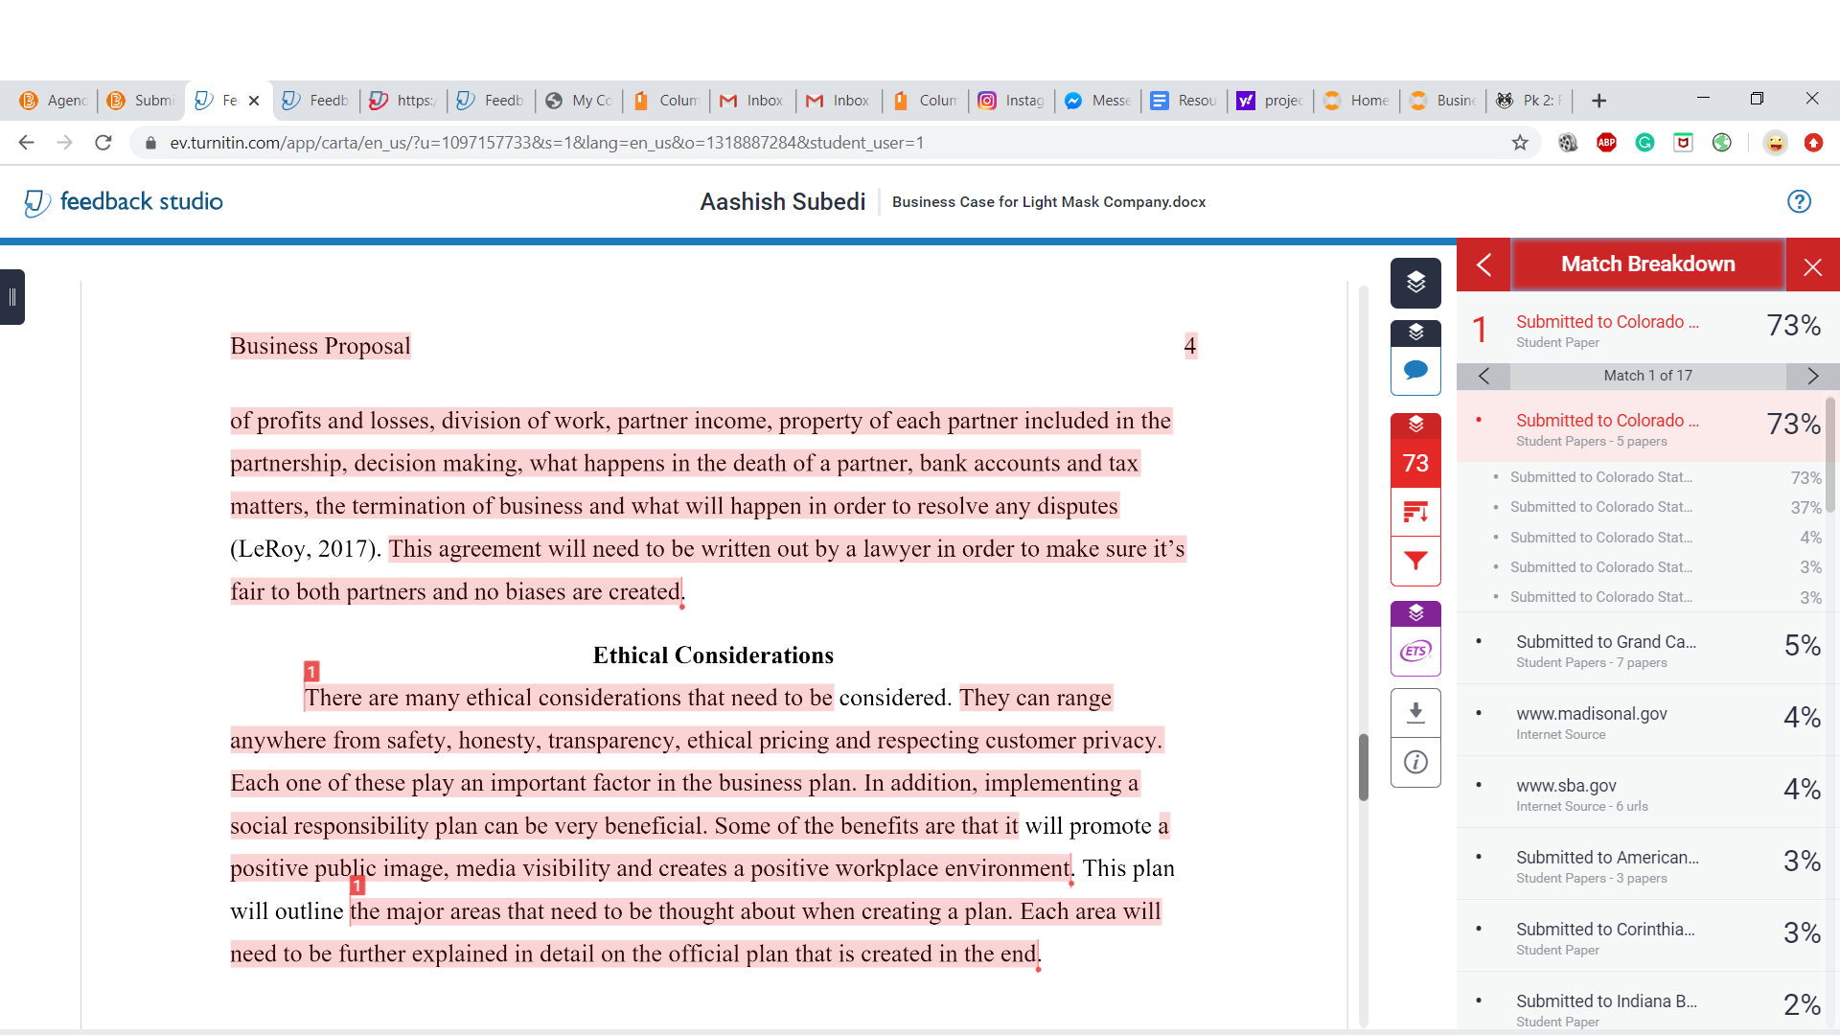This screenshot has width=1840, height=1035.
Task: Open the Feedback Studio help icon
Action: (1799, 201)
